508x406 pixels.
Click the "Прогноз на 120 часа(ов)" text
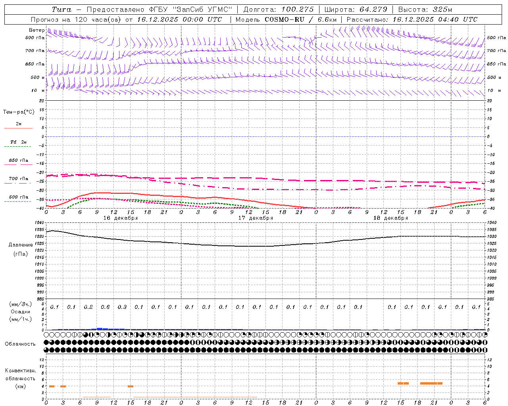[x=76, y=19]
